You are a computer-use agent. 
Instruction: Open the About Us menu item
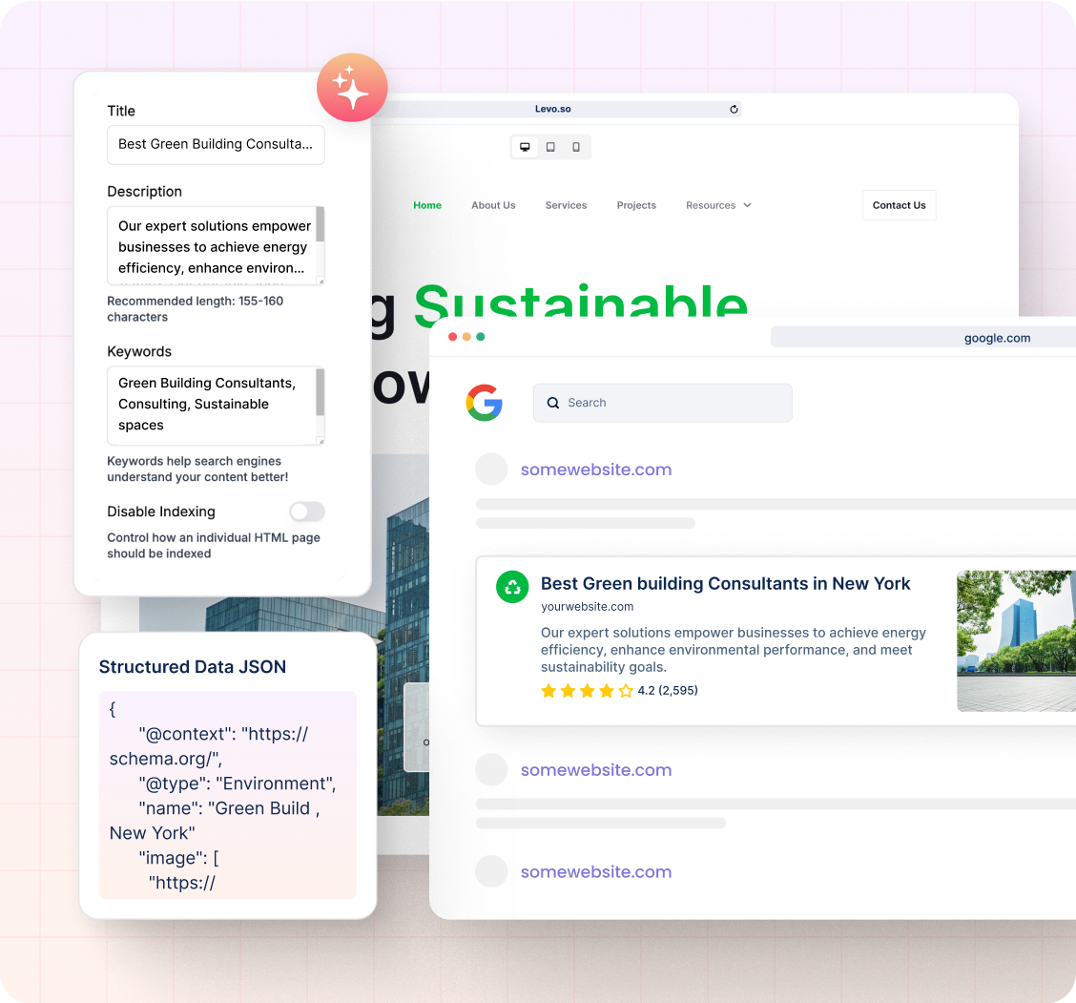tap(493, 205)
